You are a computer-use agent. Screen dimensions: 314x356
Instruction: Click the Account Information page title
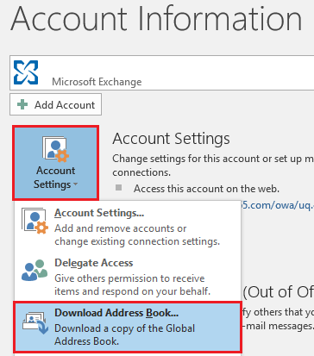point(157,19)
